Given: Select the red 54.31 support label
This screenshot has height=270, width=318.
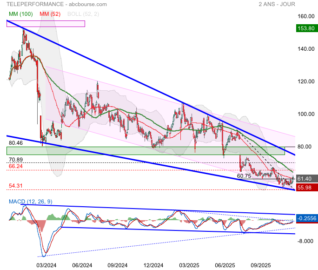Looking at the screenshot, I should [x=16, y=186].
